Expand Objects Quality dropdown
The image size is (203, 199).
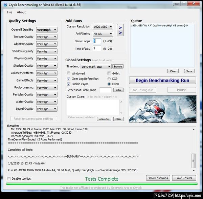click(47, 44)
